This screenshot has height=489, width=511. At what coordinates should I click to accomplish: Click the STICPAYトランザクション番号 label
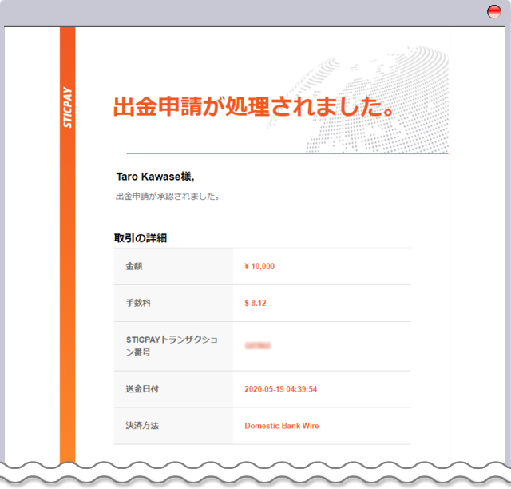click(172, 346)
